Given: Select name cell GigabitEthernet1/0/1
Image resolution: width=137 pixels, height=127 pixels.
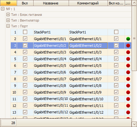Looking at the screenshot, I should point(51,39).
